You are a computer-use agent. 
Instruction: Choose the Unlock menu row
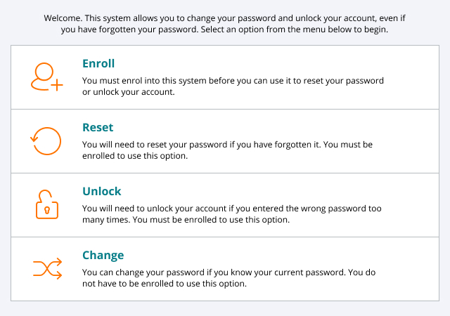[225, 205]
